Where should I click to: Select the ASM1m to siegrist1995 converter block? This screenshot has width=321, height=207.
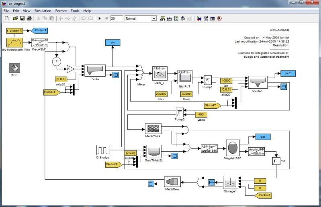point(209,149)
